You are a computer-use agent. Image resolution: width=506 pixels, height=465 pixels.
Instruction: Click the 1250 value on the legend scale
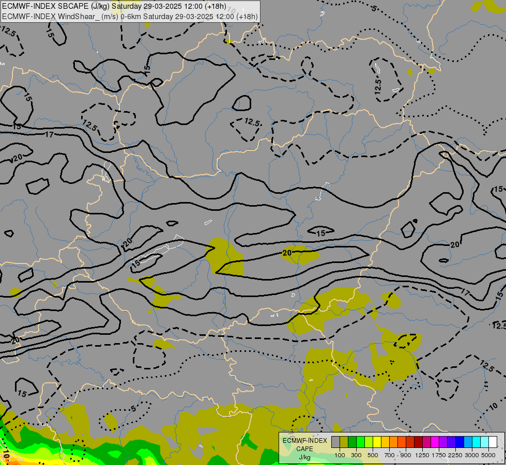422,455
